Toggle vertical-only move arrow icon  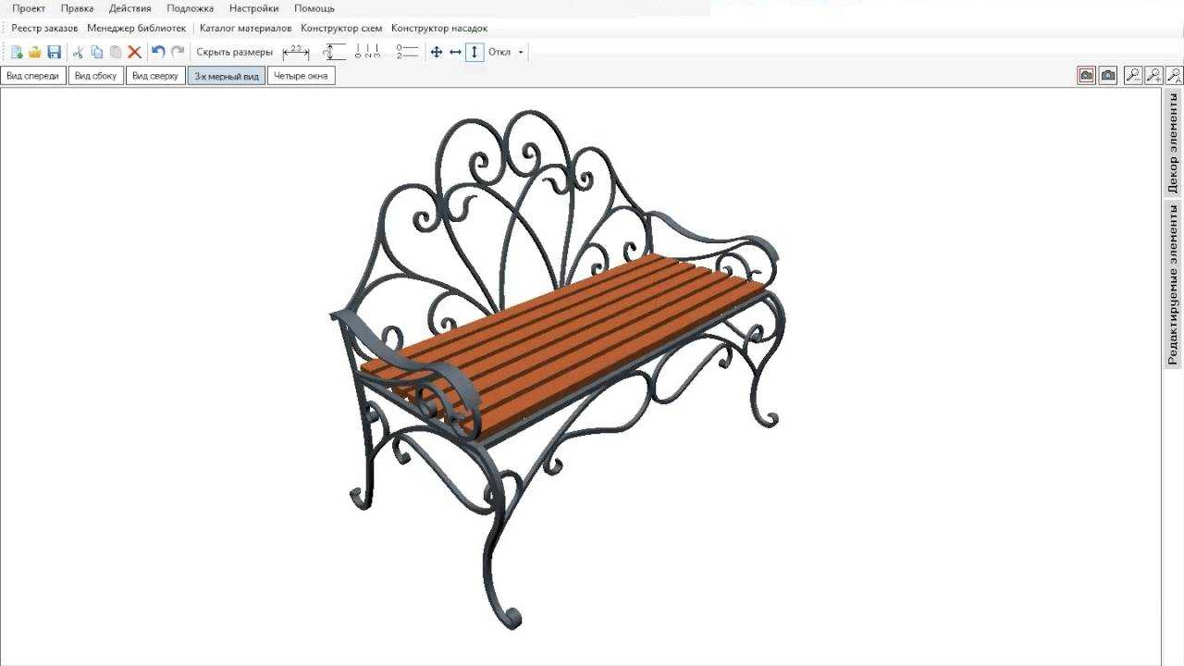coord(475,53)
